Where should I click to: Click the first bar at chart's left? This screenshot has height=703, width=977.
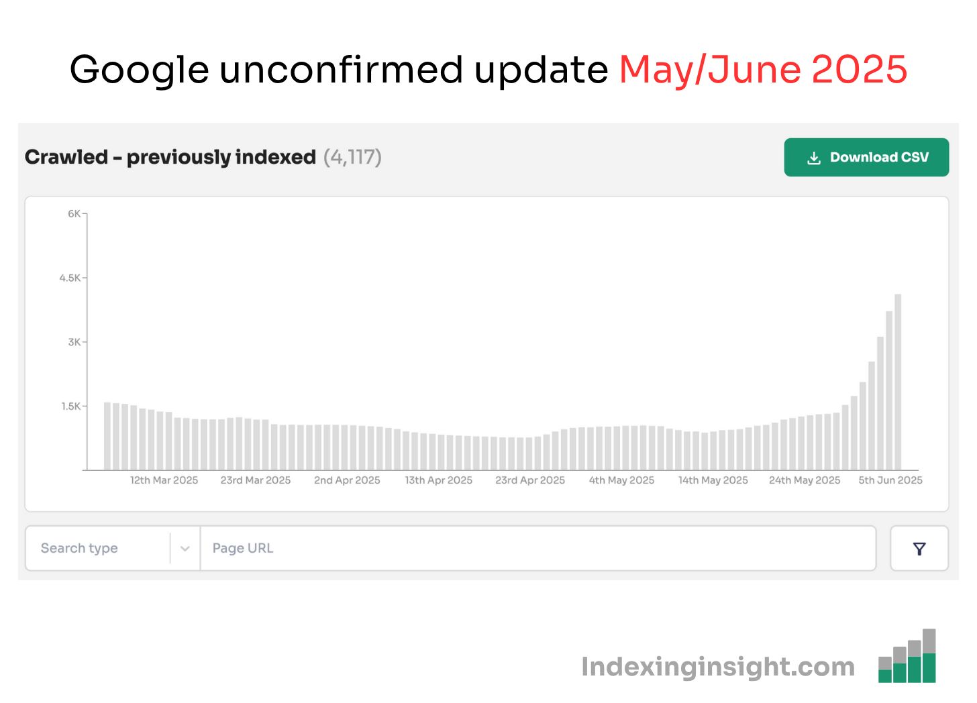coord(107,436)
